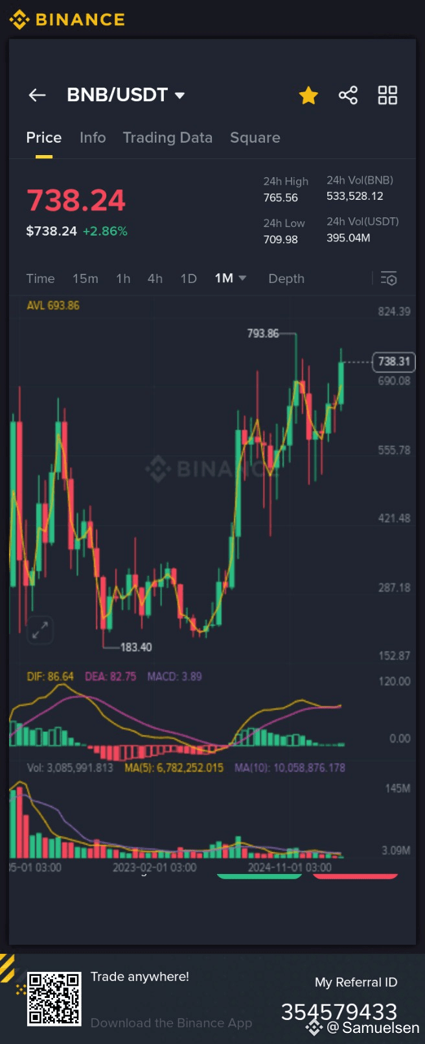Image resolution: width=425 pixels, height=1044 pixels.
Task: Click the MACD: 3.89 label
Action: (x=174, y=676)
